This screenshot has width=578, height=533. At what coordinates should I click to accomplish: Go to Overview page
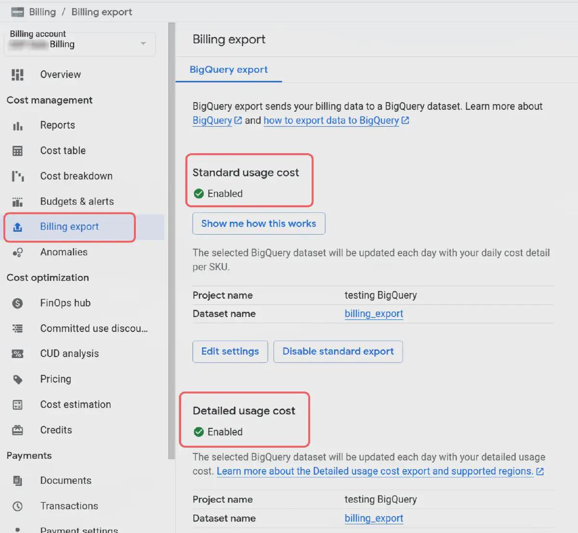tap(60, 75)
